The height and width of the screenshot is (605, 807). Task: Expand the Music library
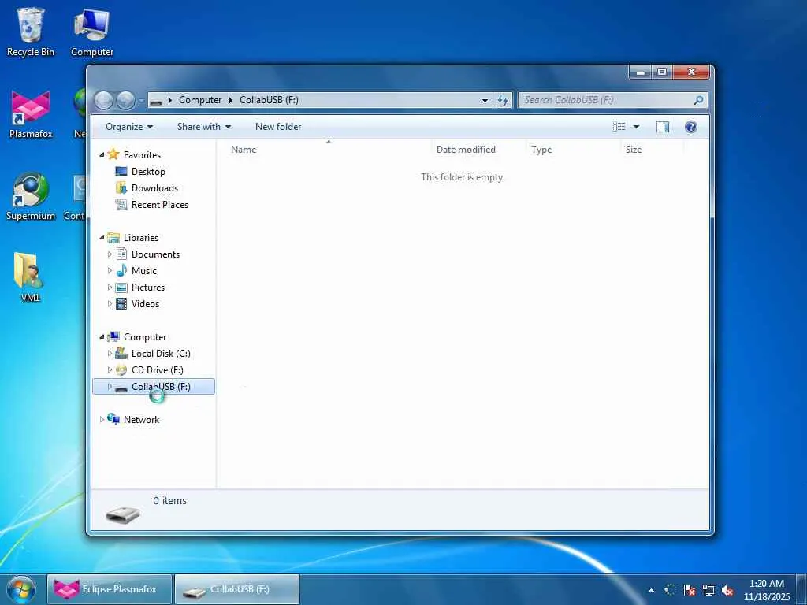tap(110, 271)
